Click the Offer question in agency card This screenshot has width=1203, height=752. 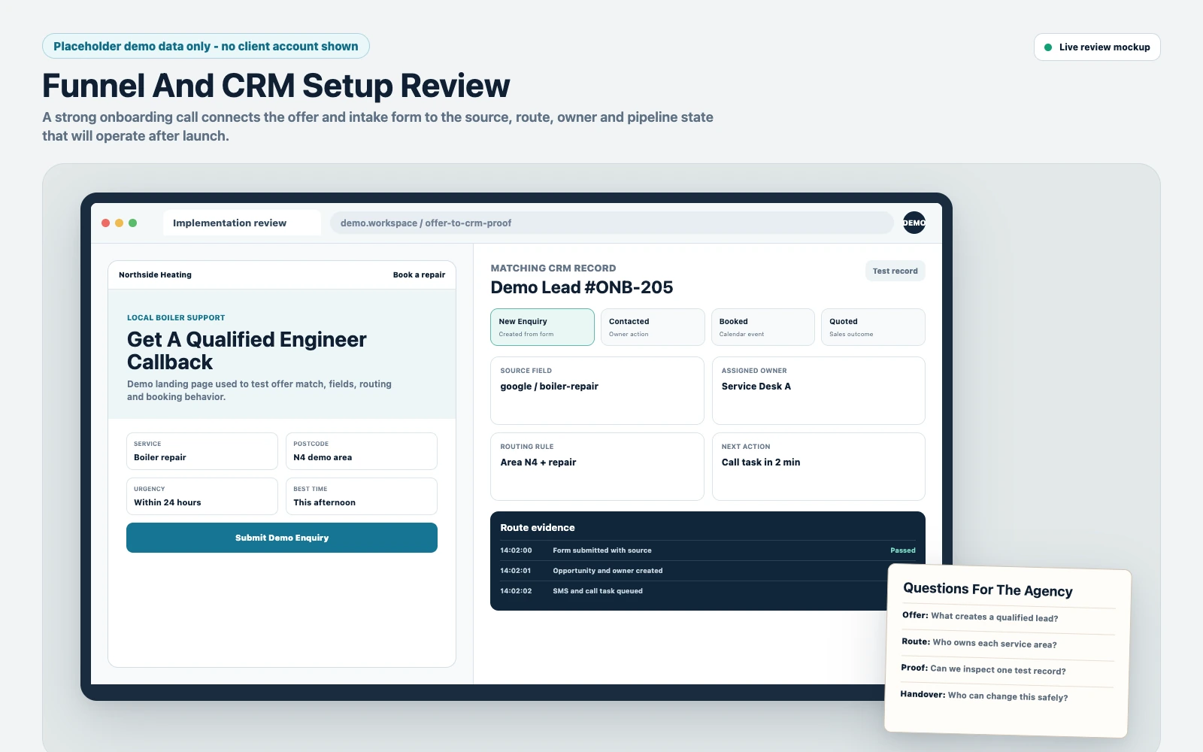(x=980, y=617)
